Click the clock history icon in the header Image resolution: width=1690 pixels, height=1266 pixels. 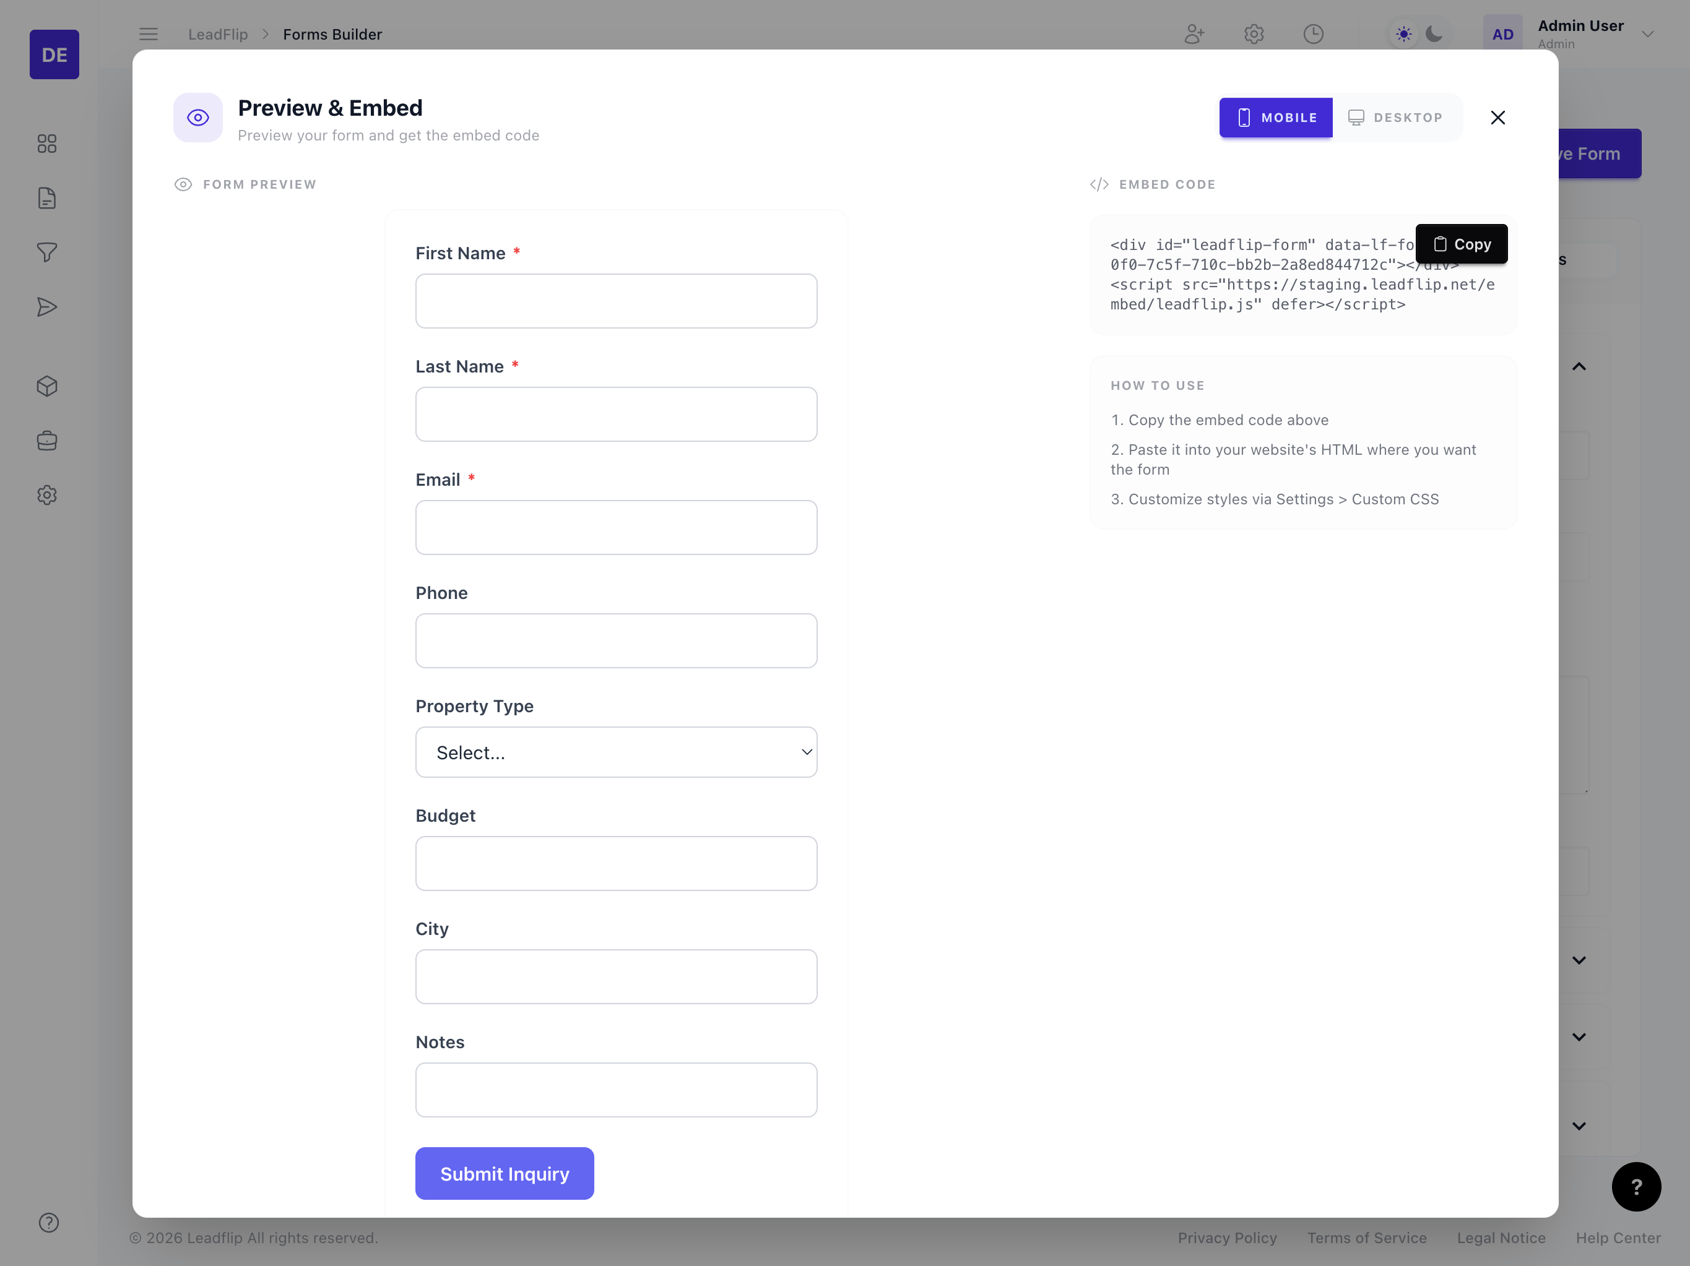click(x=1314, y=33)
